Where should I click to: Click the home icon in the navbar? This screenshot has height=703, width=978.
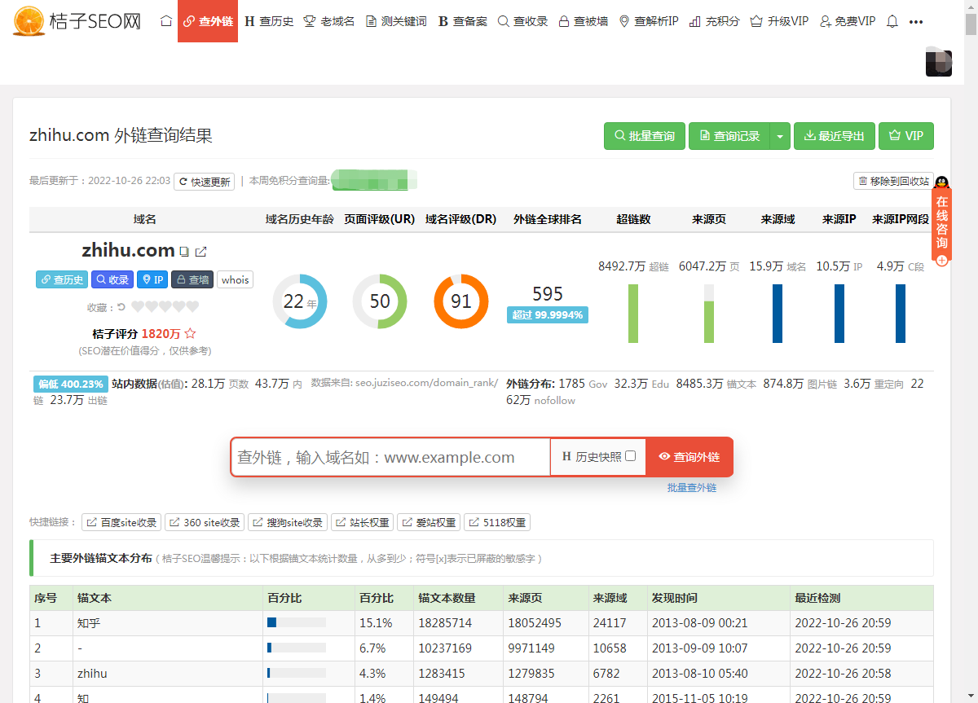click(166, 21)
